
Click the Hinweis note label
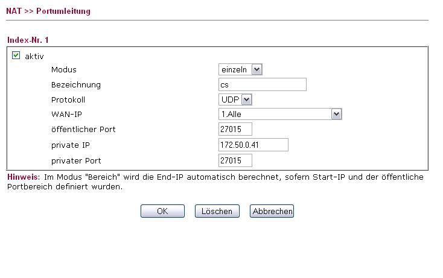click(x=22, y=177)
